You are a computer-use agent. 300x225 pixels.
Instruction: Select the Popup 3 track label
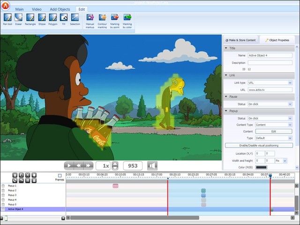click(x=12, y=195)
